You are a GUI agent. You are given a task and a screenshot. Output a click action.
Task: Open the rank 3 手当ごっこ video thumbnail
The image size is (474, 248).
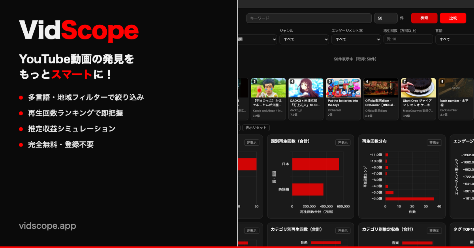point(268,88)
